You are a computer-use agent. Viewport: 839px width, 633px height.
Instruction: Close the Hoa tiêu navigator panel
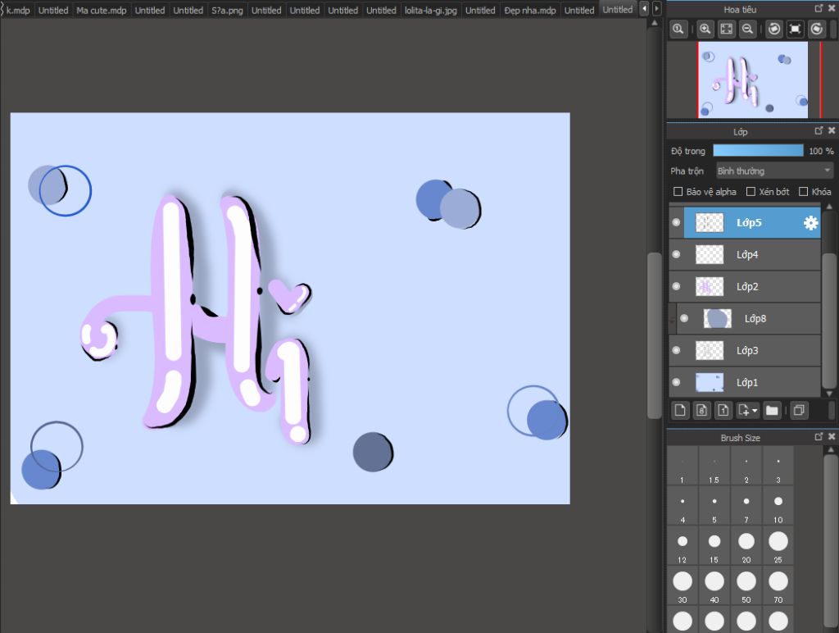[x=832, y=8]
